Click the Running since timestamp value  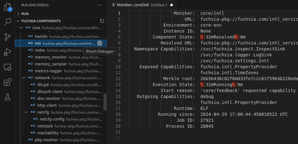point(244,114)
